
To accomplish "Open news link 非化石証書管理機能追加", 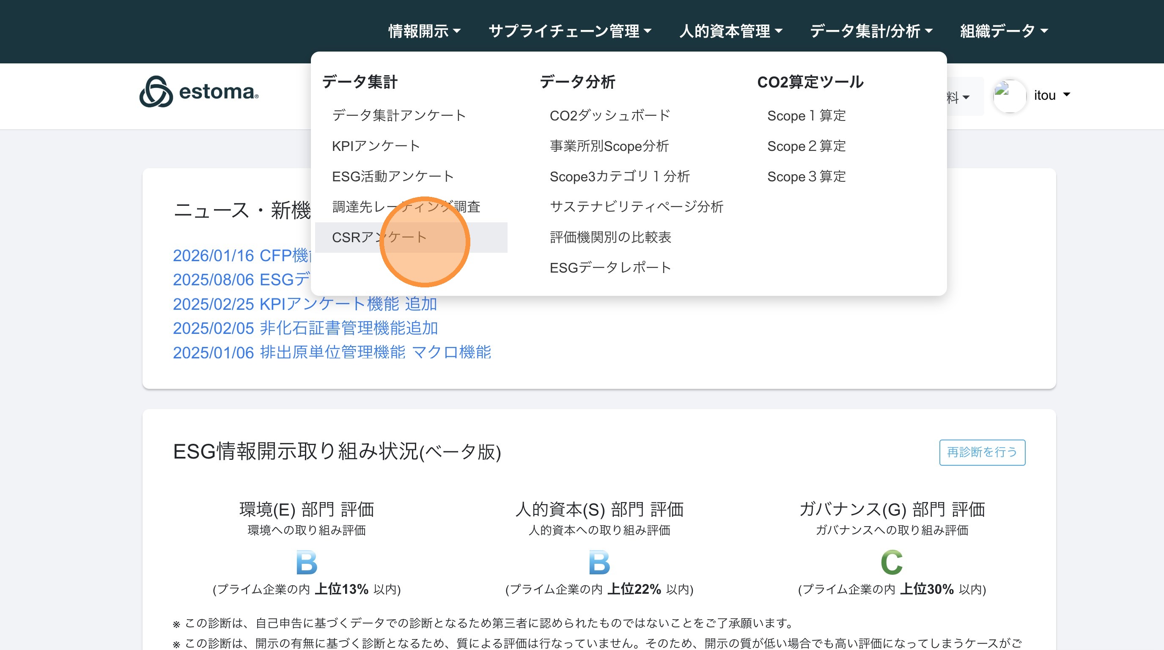I will (305, 328).
